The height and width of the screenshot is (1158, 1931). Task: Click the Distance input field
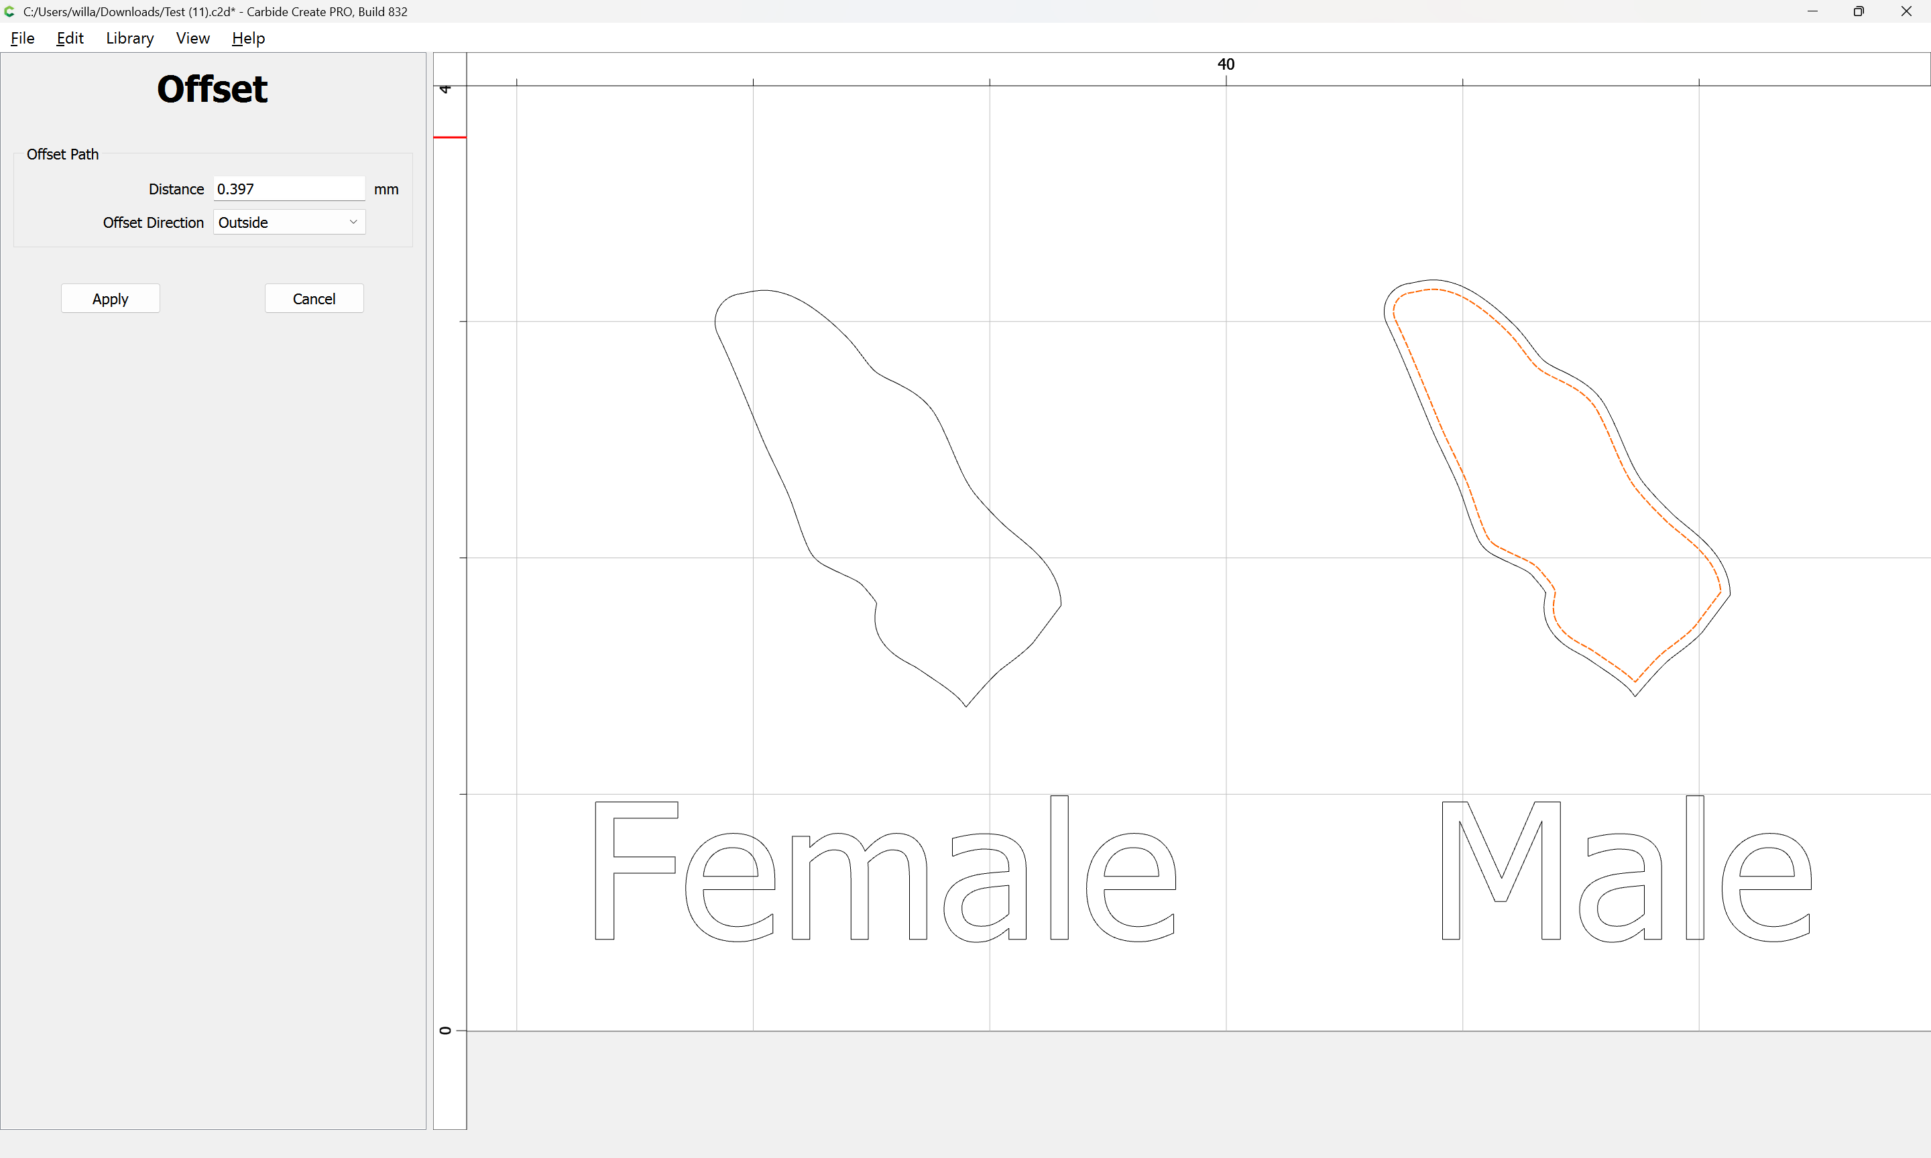288,189
